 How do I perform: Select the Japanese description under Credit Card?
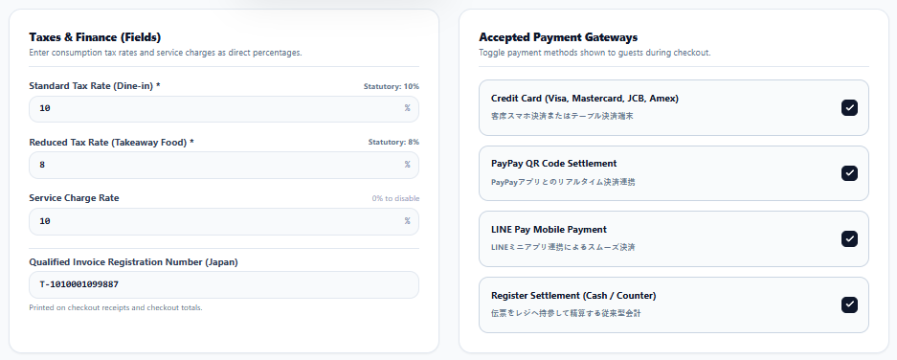point(562,116)
